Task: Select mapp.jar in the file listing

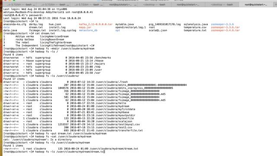Action: point(85,27)
